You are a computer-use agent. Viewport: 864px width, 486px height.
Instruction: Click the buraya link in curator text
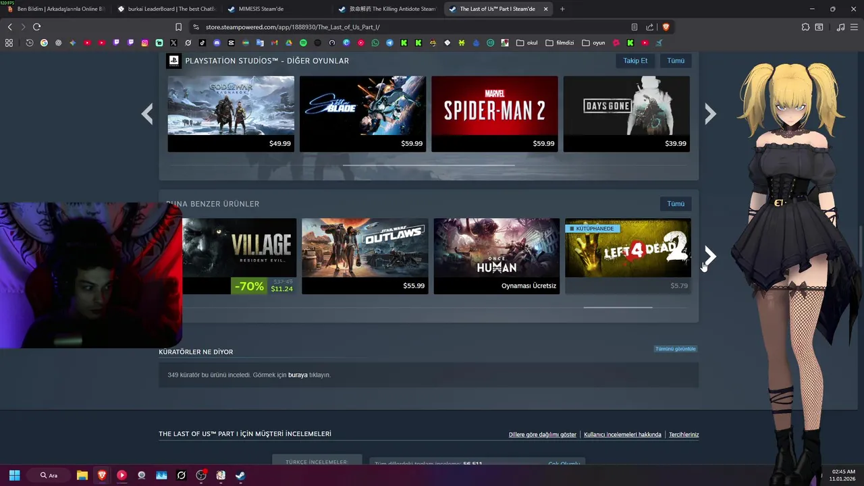point(298,375)
